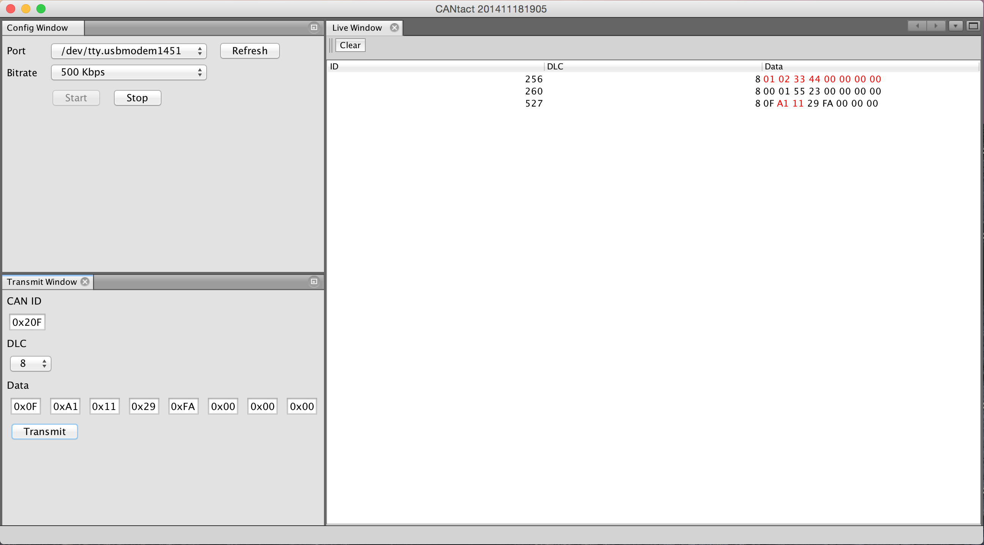
Task: Open the Port selection dropdown
Action: pos(129,51)
